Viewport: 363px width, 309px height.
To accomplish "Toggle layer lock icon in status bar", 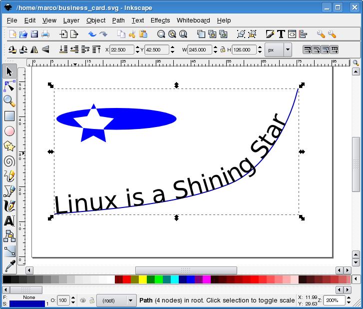I will pos(92,300).
